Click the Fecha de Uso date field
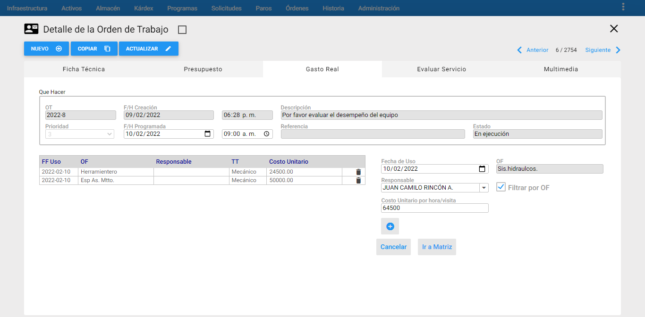 (x=435, y=169)
